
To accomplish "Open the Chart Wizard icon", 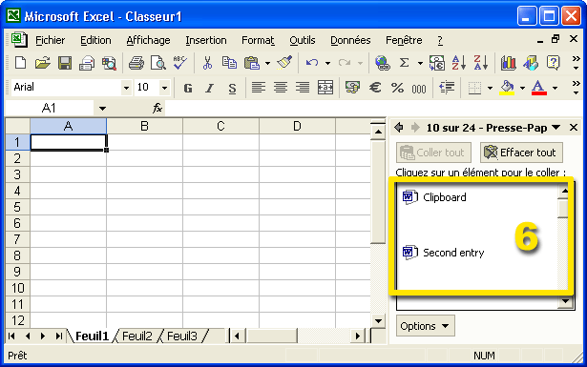I will [508, 63].
